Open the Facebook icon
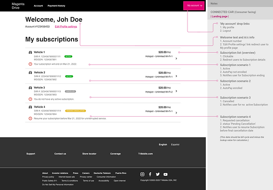 [150, 174]
